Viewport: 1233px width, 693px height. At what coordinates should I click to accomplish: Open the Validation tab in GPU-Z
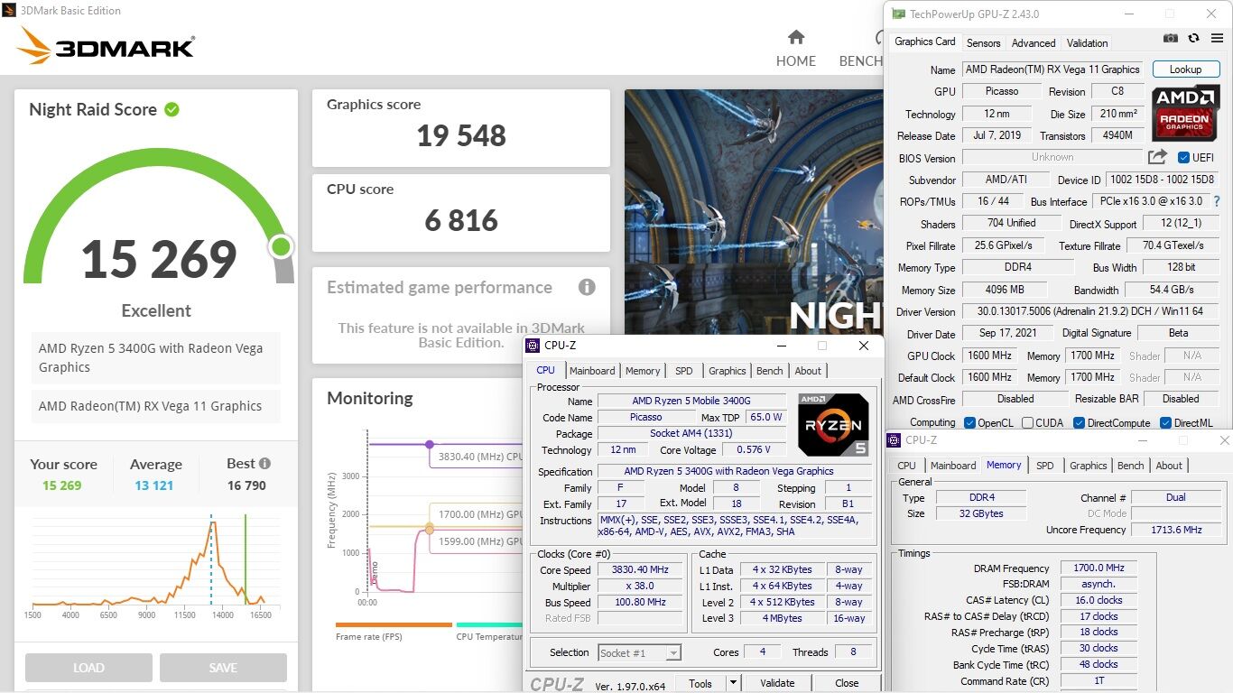pyautogui.click(x=1087, y=42)
